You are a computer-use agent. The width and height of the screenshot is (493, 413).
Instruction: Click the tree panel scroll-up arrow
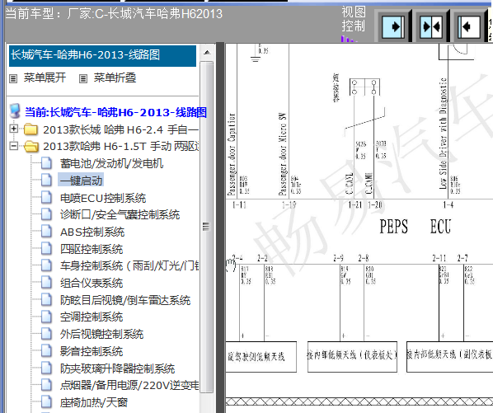coord(207,53)
